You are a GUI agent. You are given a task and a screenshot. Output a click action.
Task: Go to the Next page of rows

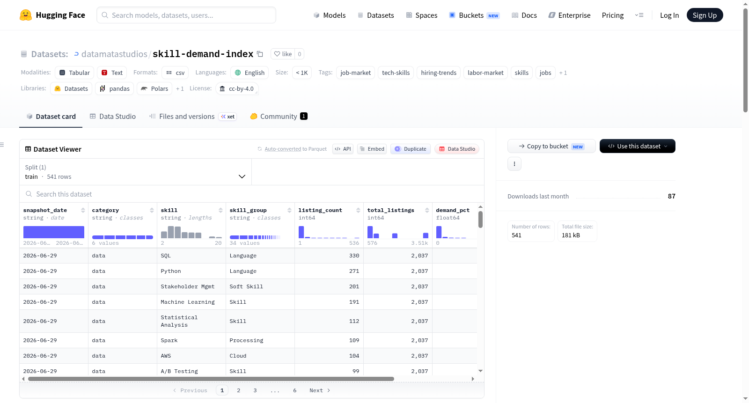point(320,390)
